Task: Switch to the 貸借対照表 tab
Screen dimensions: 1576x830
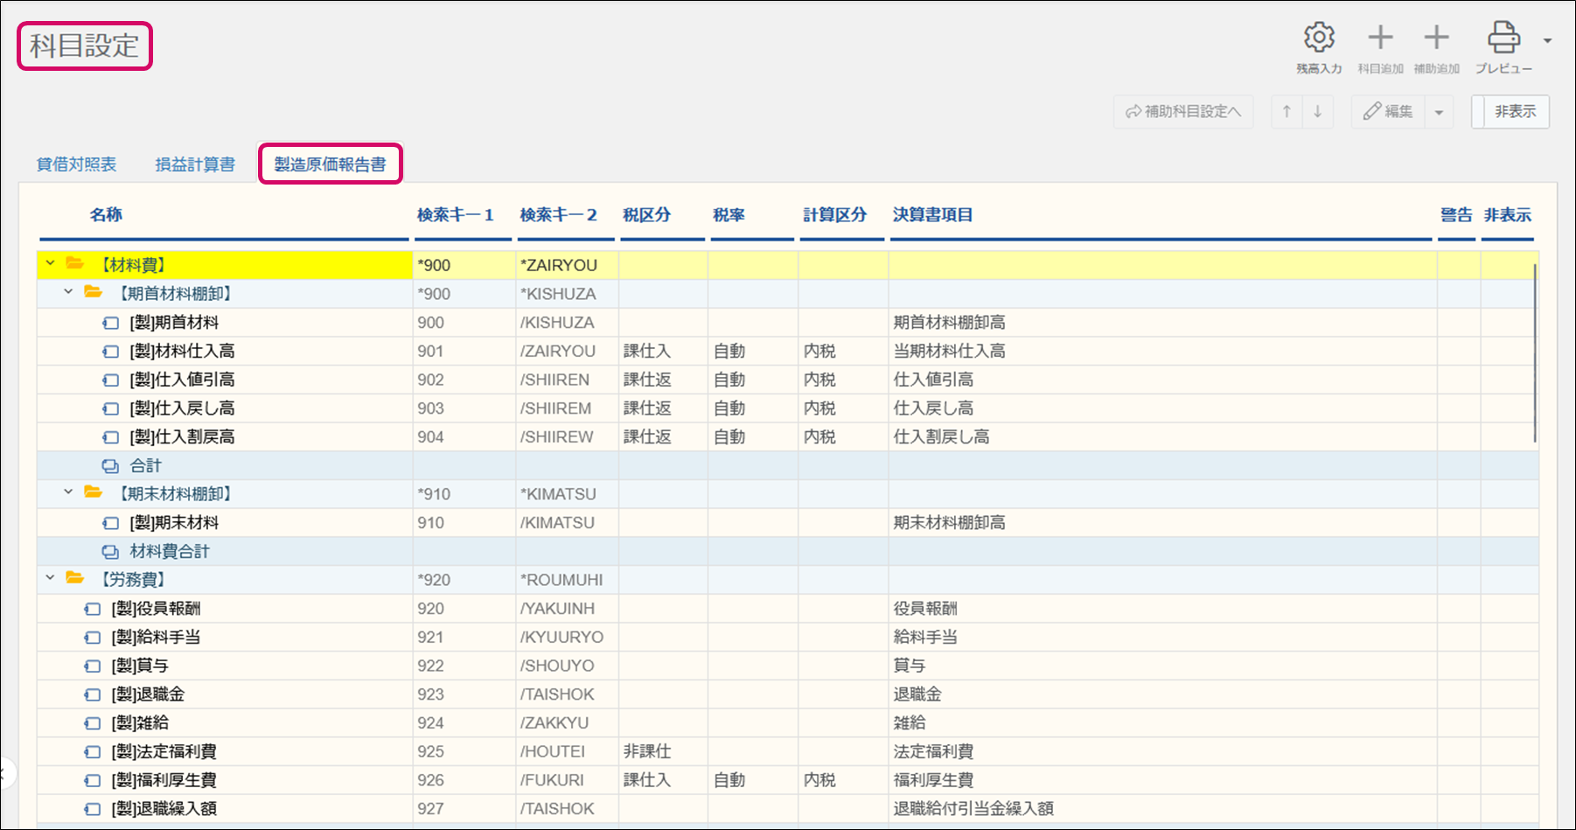Action: (x=76, y=164)
